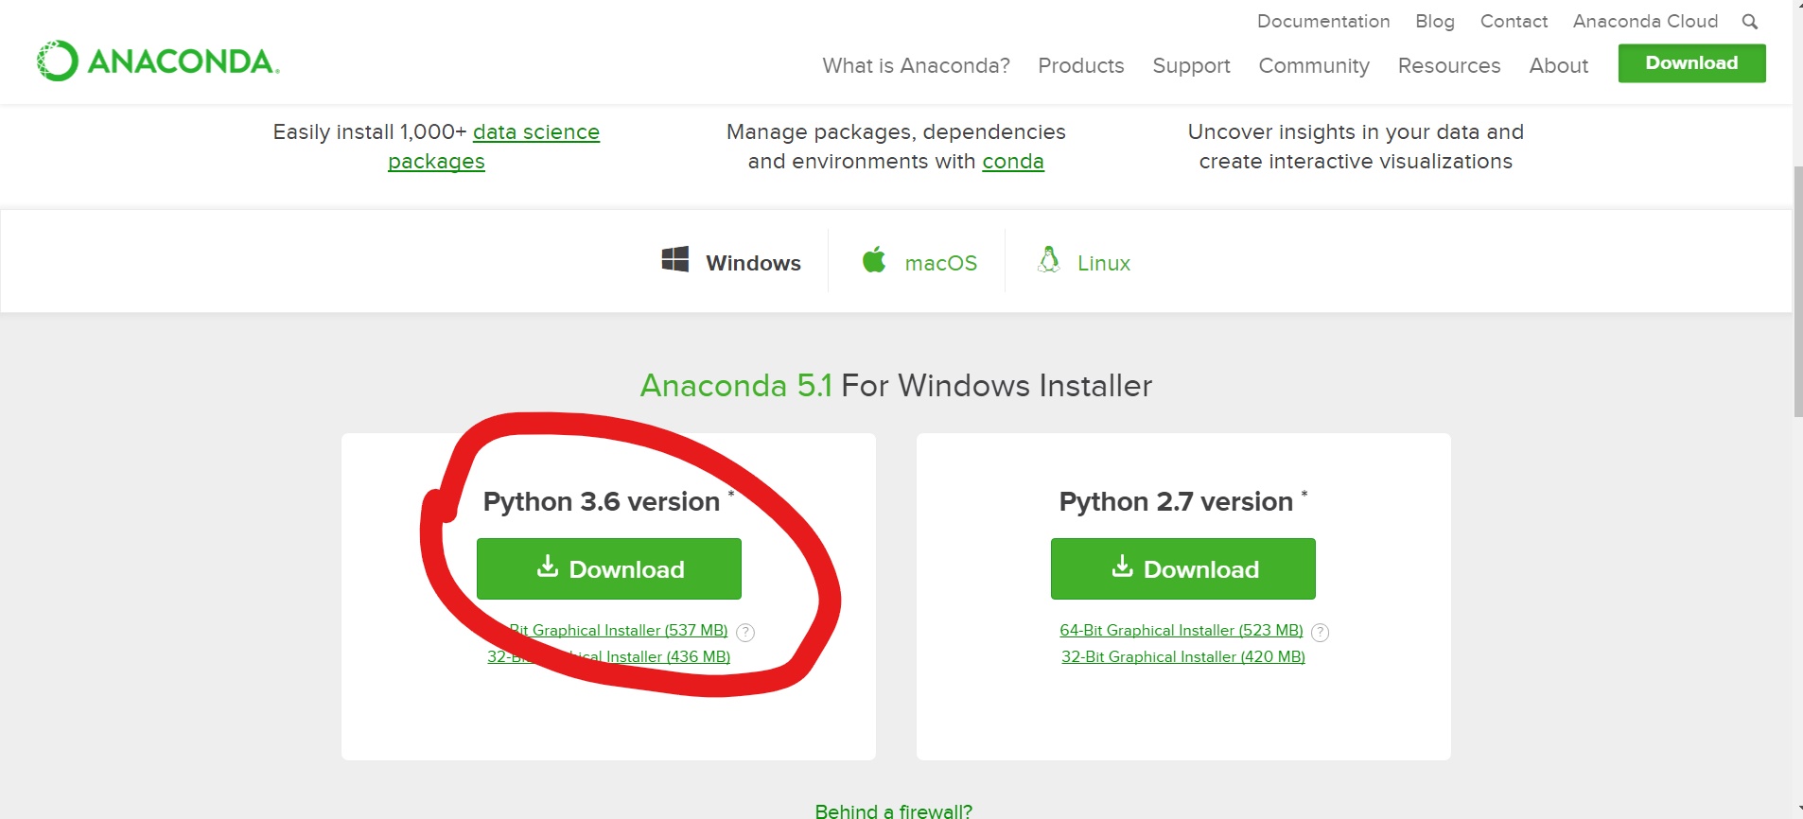Click help icon beside 523 MB installer
The width and height of the screenshot is (1803, 819).
(1321, 633)
